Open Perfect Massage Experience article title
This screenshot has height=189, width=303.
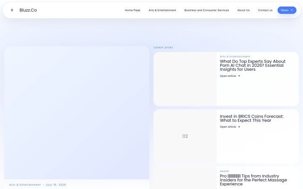coord(253,180)
